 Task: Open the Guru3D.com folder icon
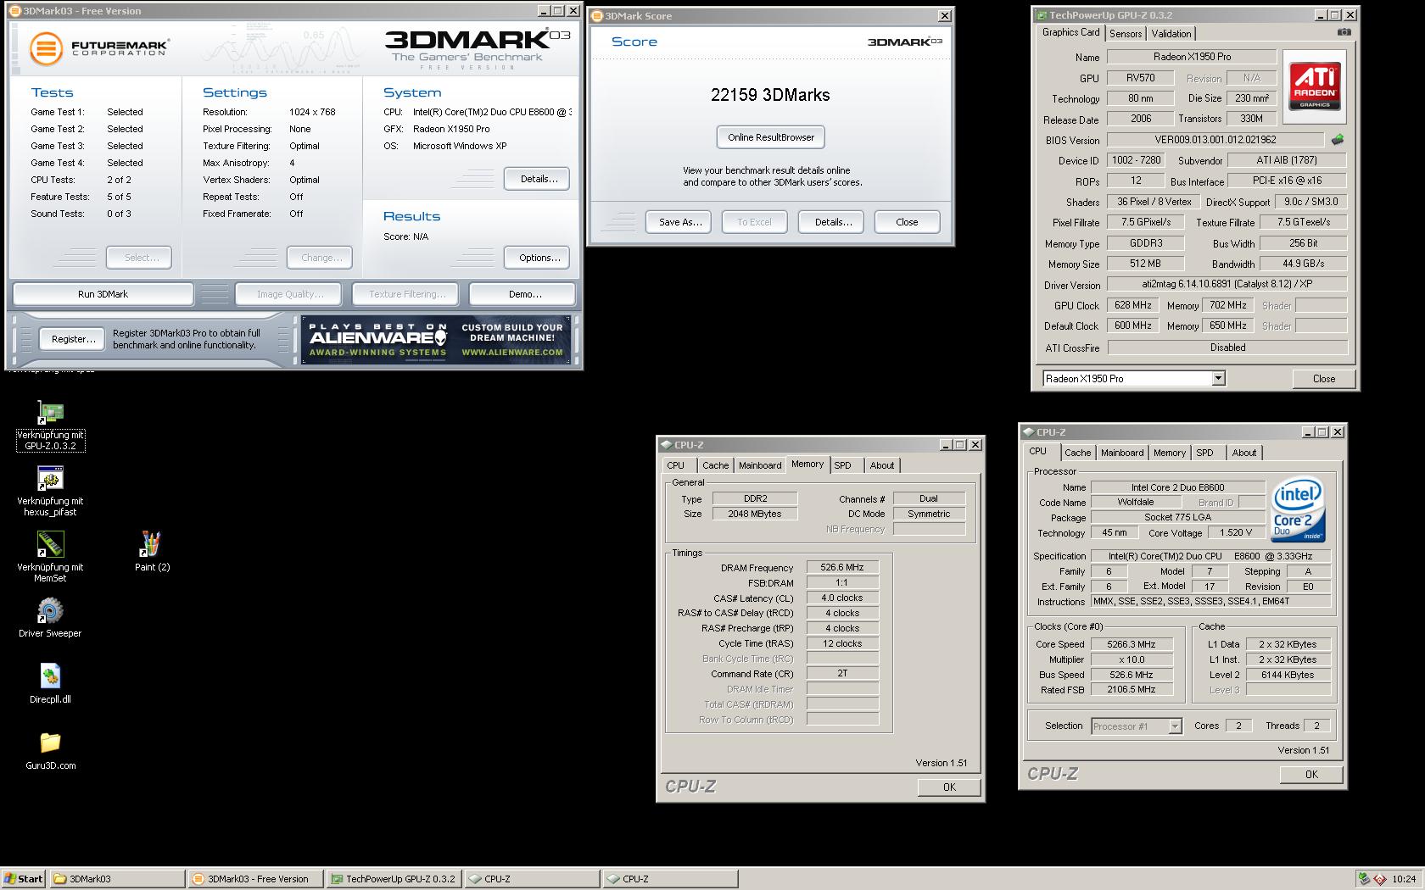pyautogui.click(x=50, y=750)
